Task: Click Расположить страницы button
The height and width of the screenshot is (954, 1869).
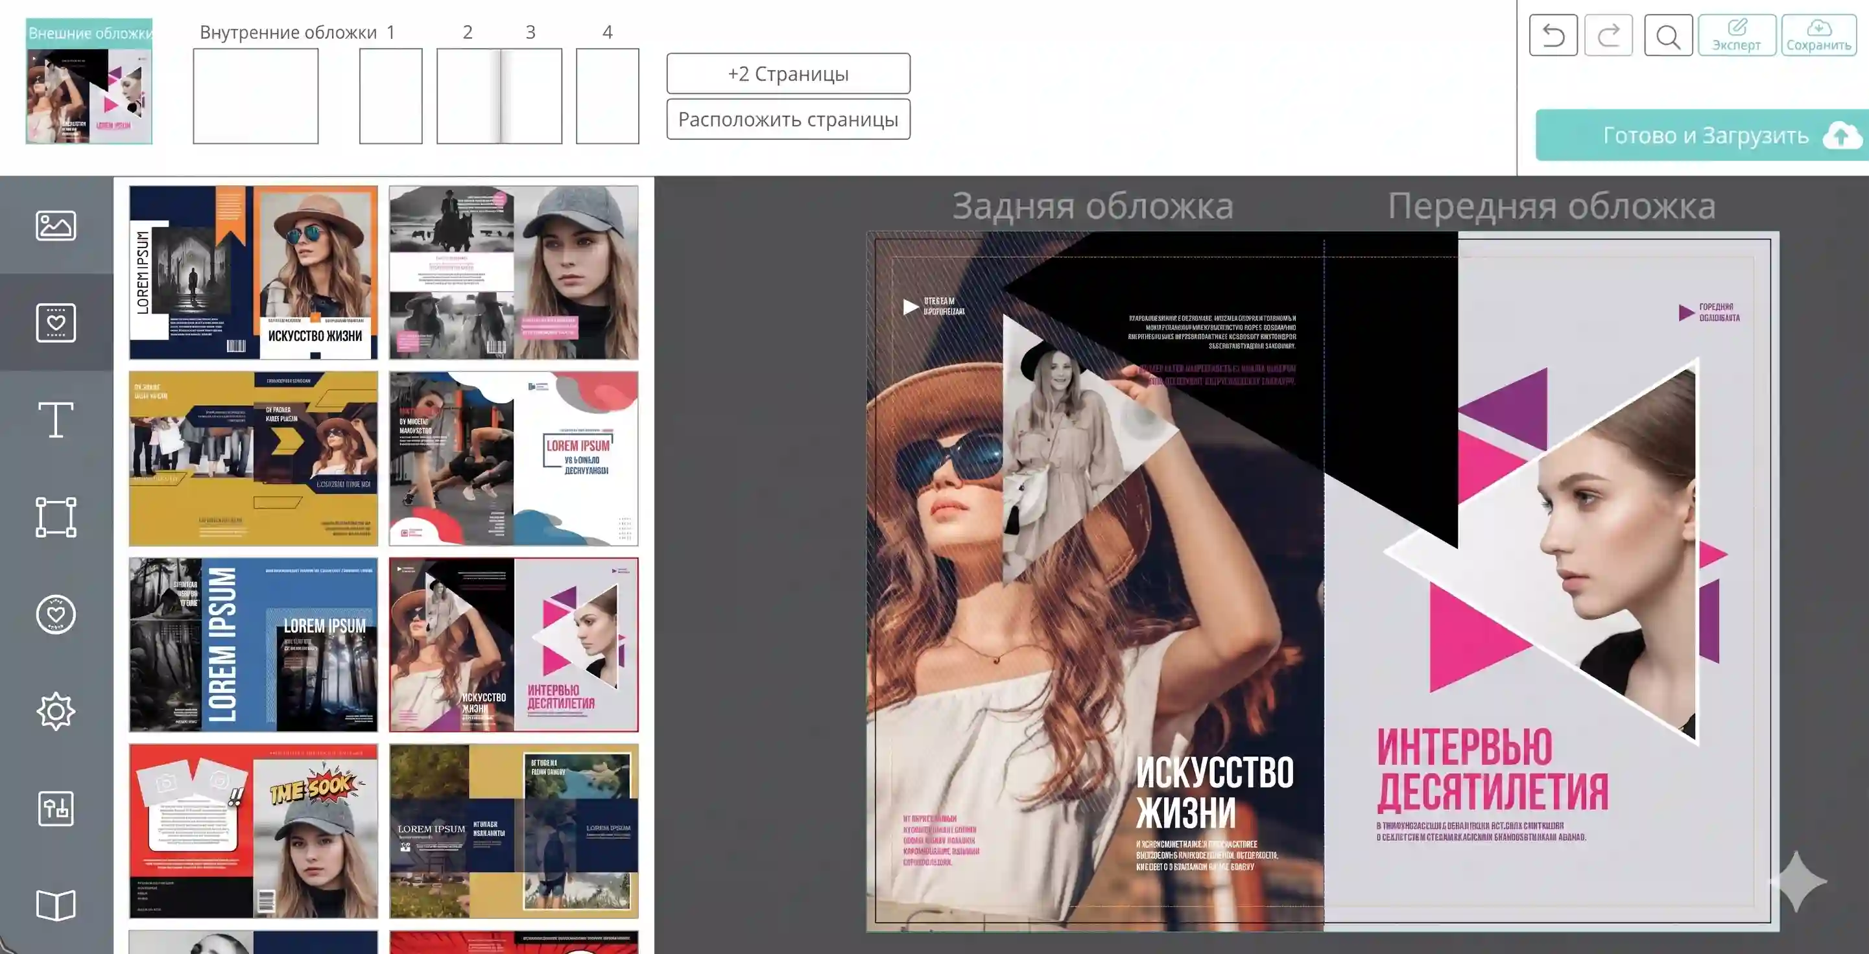Action: point(789,119)
